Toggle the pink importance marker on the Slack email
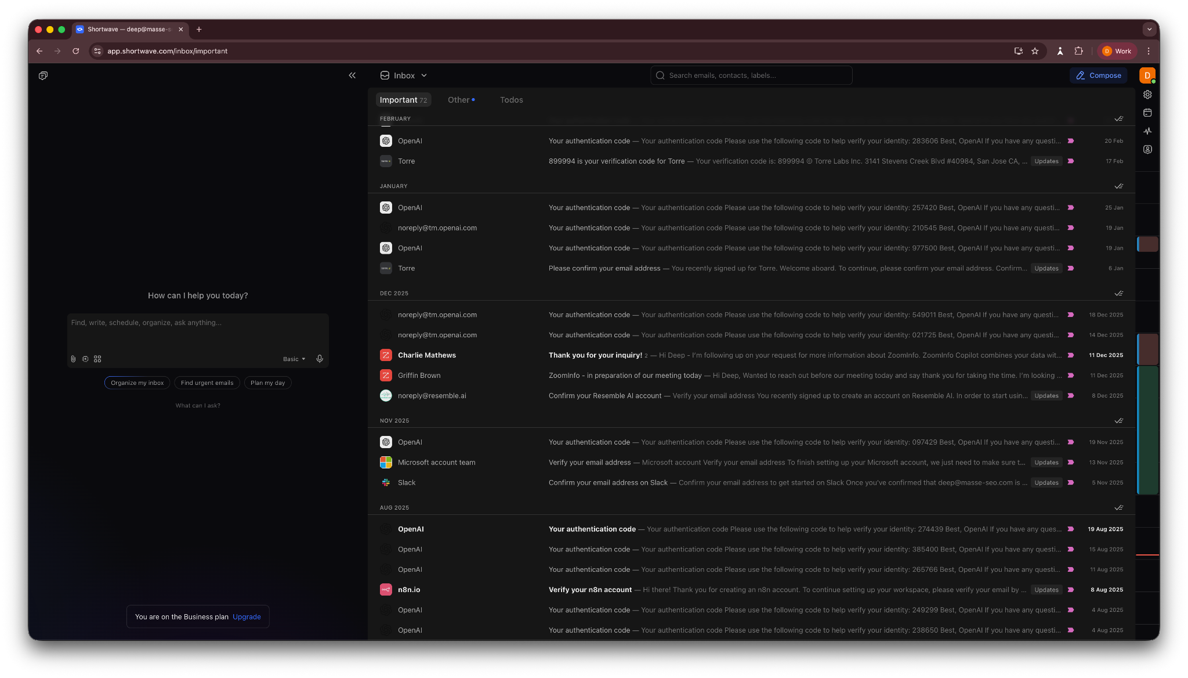The width and height of the screenshot is (1188, 678). 1071,483
